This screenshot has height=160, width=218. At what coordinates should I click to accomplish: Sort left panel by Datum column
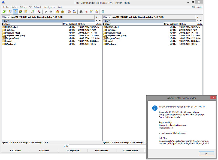[87, 24]
